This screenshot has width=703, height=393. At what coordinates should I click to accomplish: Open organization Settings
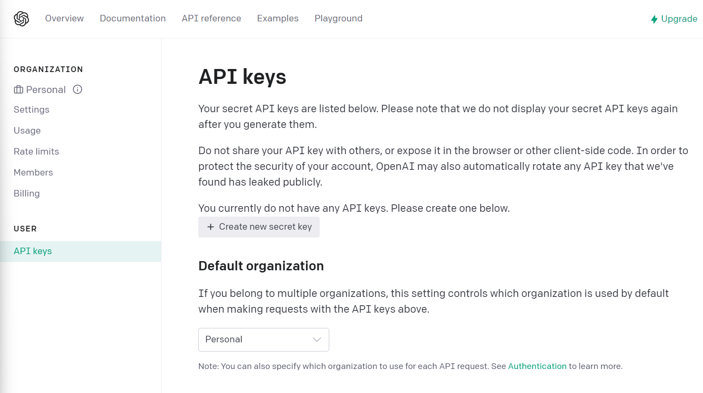pyautogui.click(x=31, y=109)
